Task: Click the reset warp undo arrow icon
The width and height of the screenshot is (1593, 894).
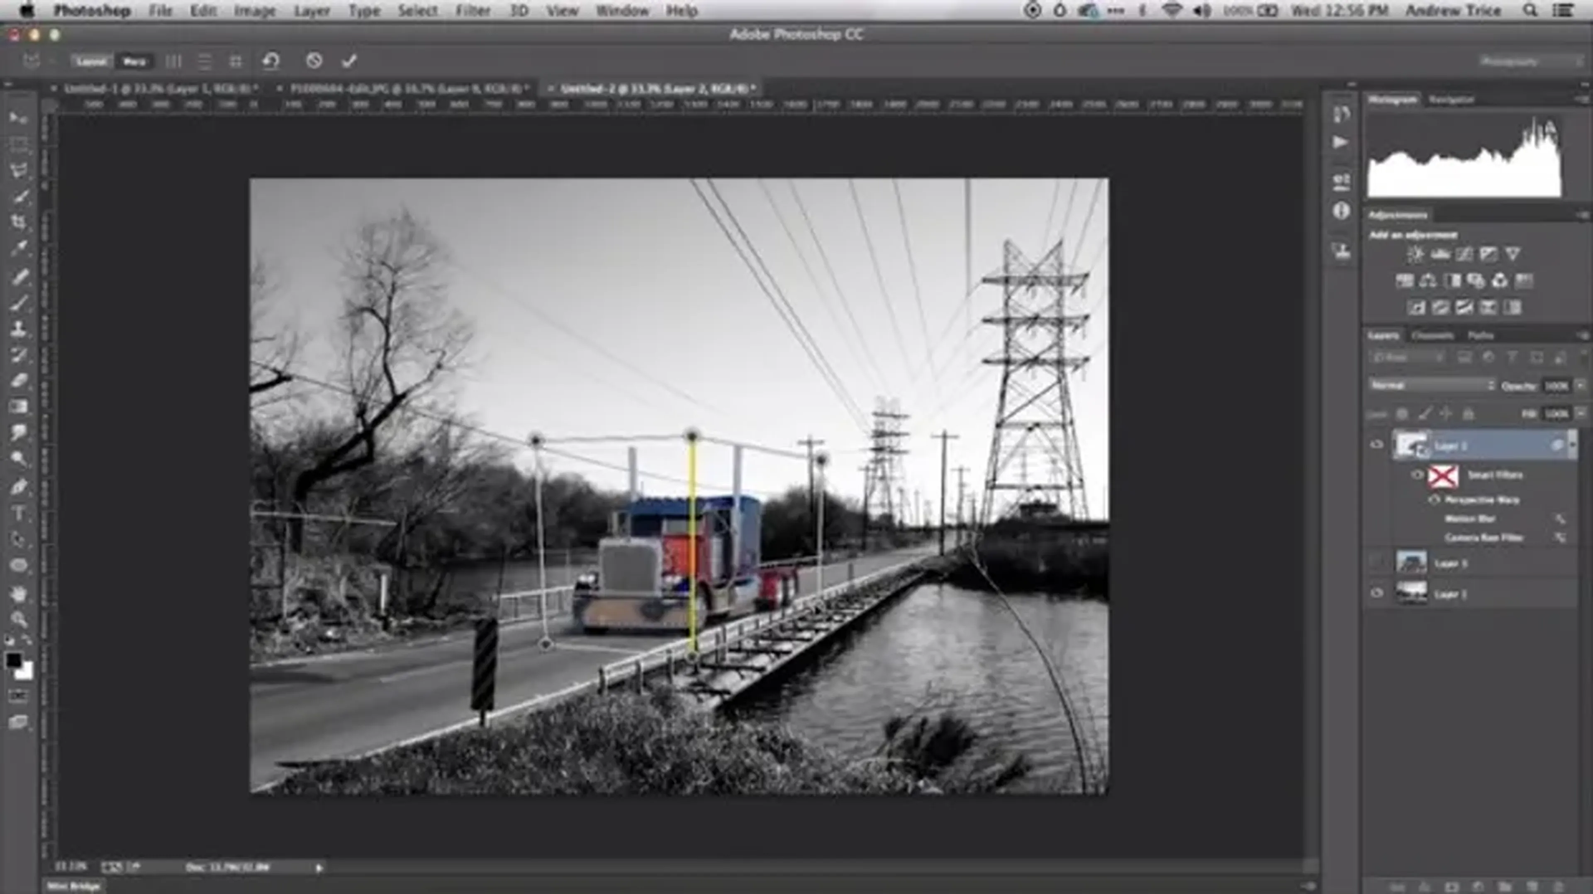Action: click(x=271, y=61)
